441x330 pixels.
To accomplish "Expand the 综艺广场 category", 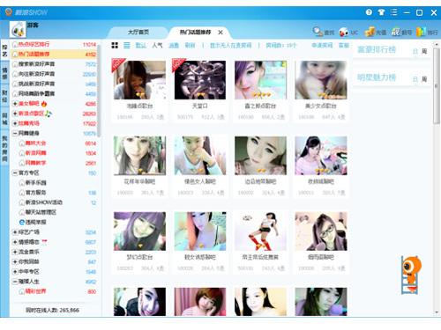I will pyautogui.click(x=15, y=232).
